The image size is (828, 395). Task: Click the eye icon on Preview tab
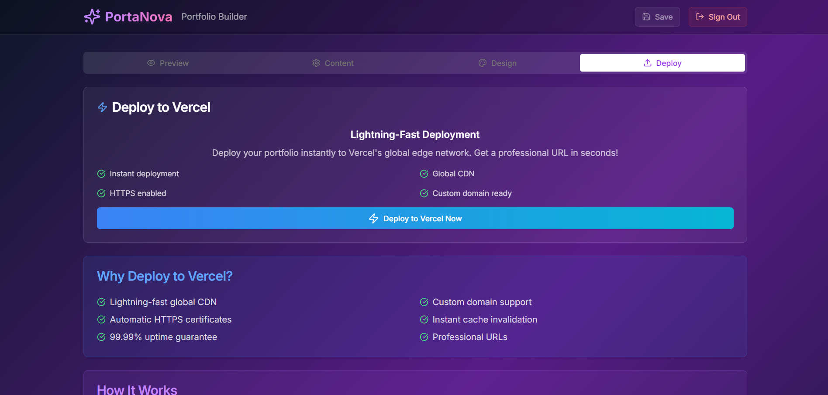(x=151, y=63)
